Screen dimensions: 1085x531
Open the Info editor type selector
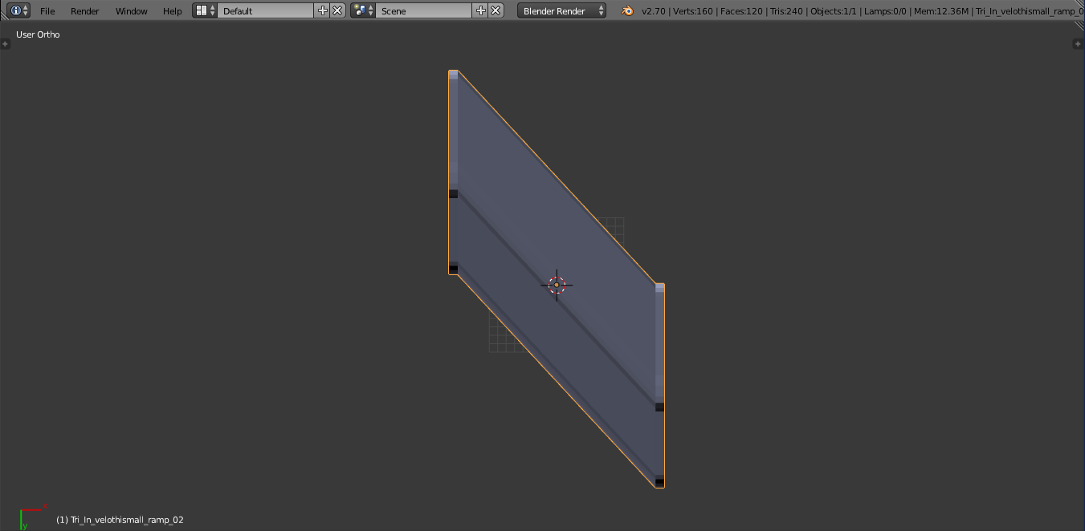[18, 10]
